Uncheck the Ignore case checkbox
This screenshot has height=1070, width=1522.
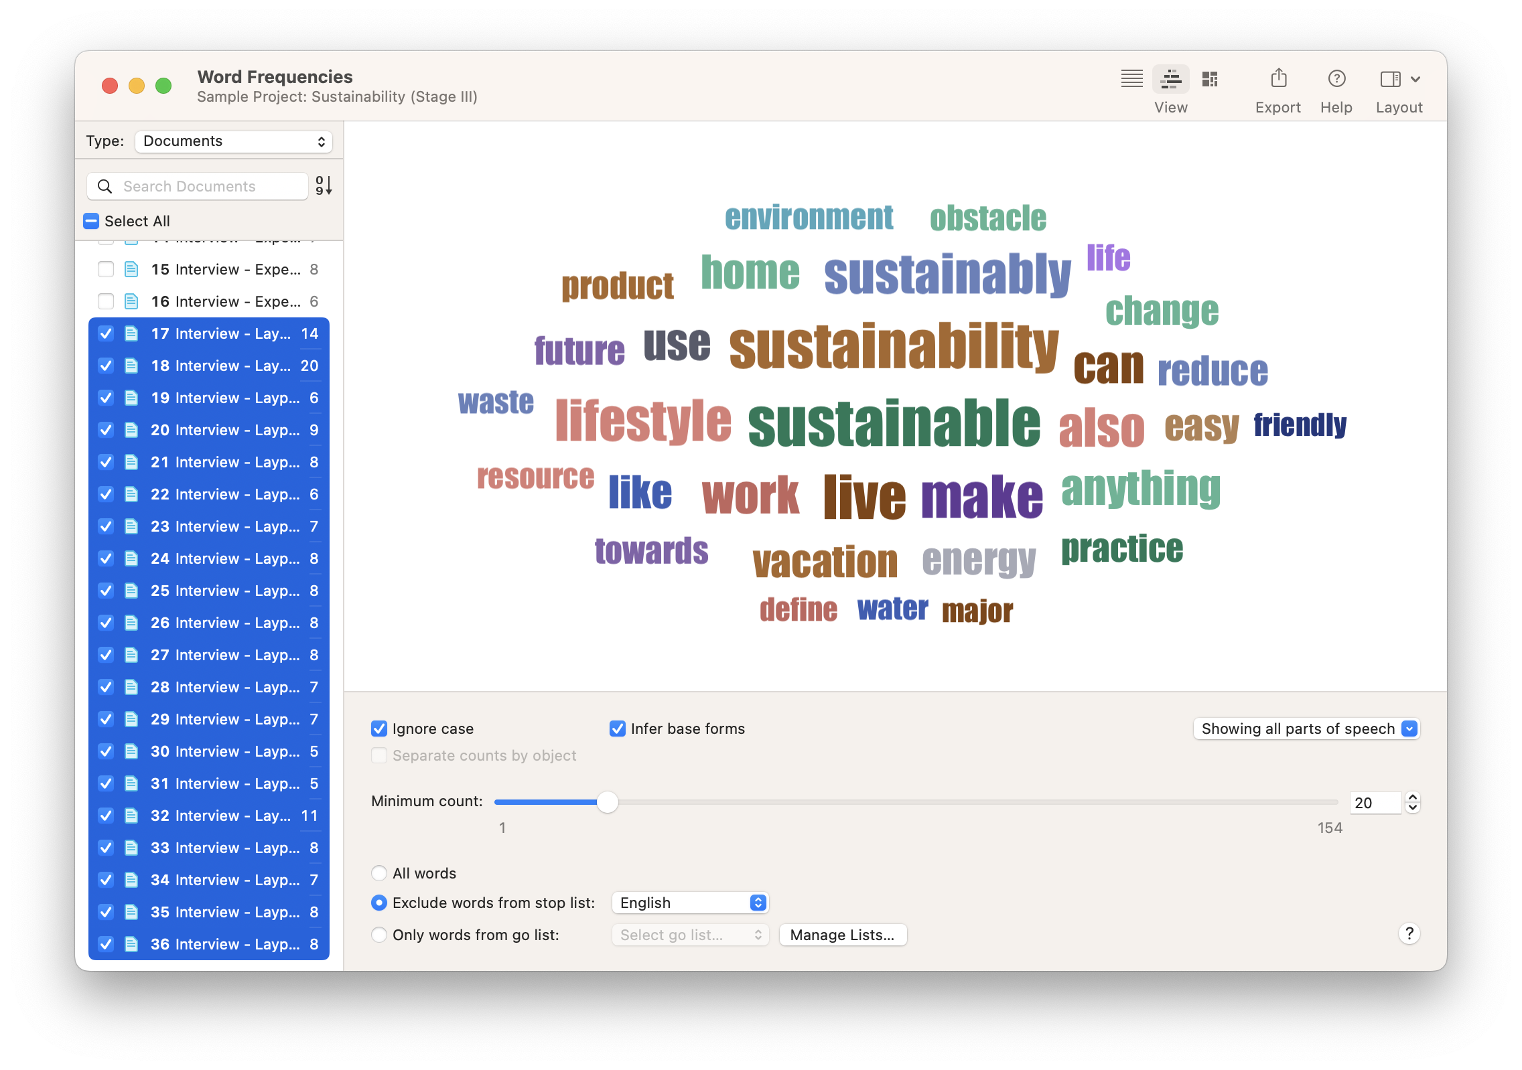click(x=379, y=729)
